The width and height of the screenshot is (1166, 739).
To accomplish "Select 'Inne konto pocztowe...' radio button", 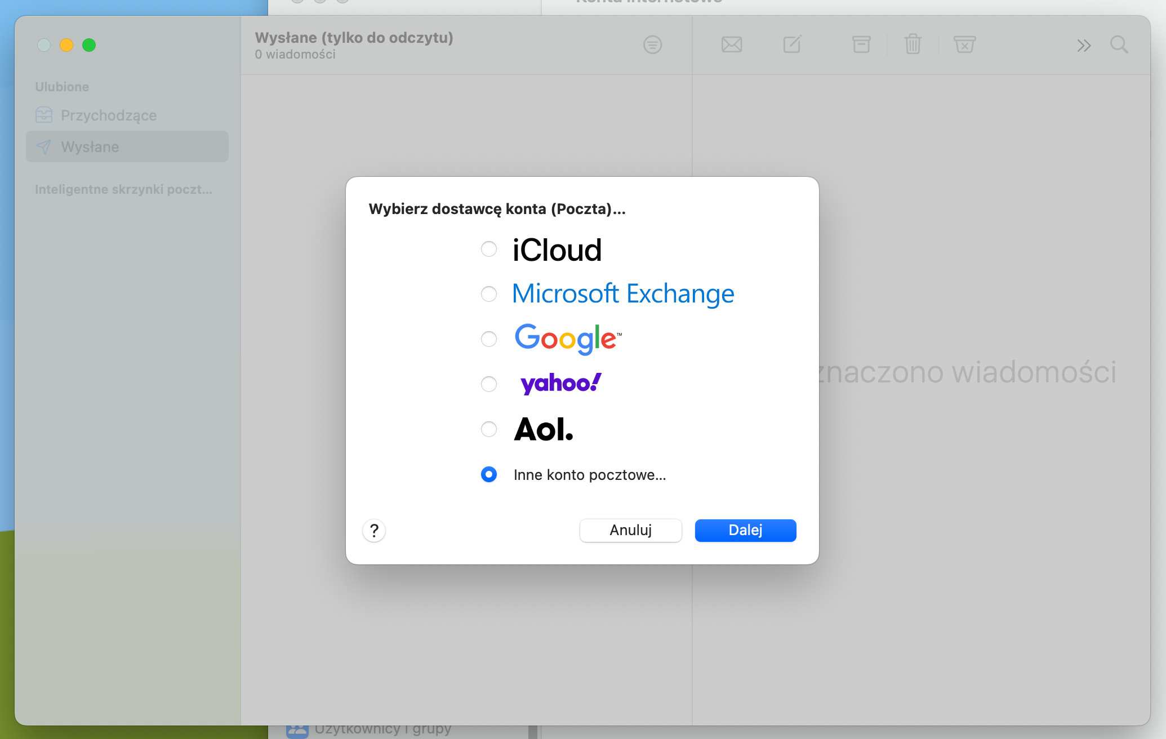I will (x=489, y=474).
